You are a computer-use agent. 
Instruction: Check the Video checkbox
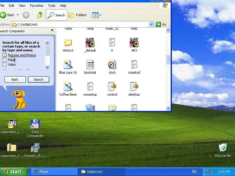pyautogui.click(x=4, y=64)
